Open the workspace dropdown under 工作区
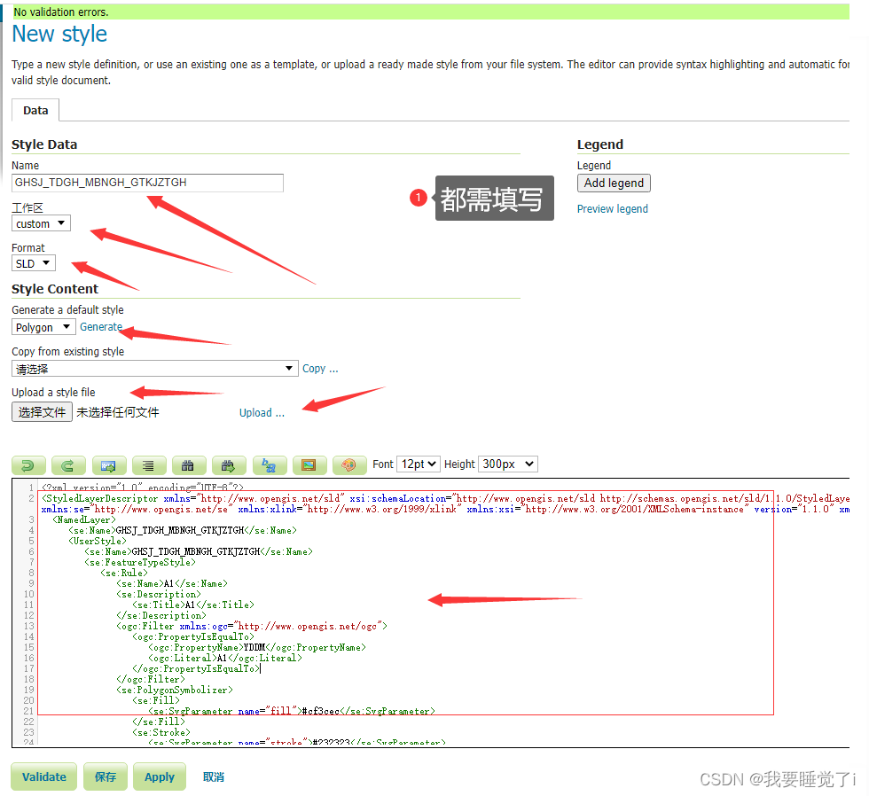Image resolution: width=869 pixels, height=796 pixels. pyautogui.click(x=40, y=223)
